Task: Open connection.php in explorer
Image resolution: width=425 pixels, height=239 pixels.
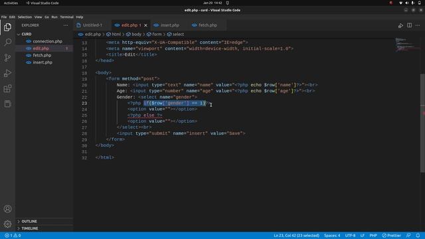Action: point(44,41)
